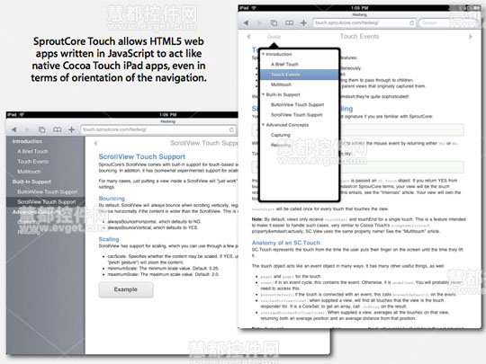
Task: Open the bookmarks icon in the landscape Safari toolbar
Action: point(57,129)
